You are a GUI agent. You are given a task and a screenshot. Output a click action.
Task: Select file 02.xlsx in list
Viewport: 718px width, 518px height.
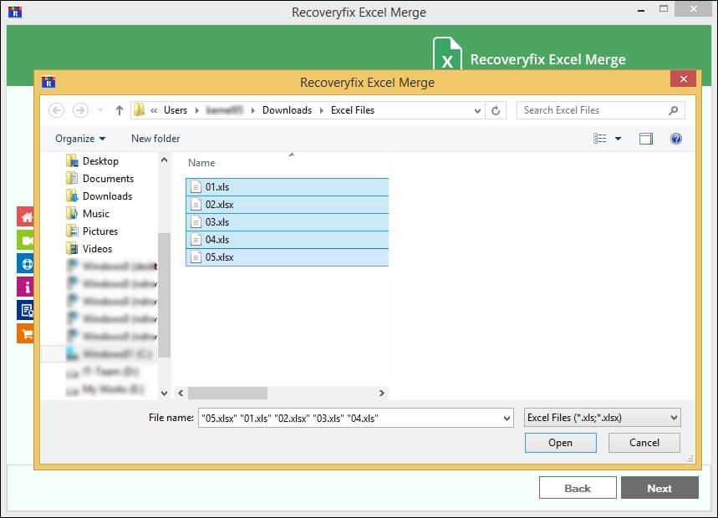click(x=287, y=205)
